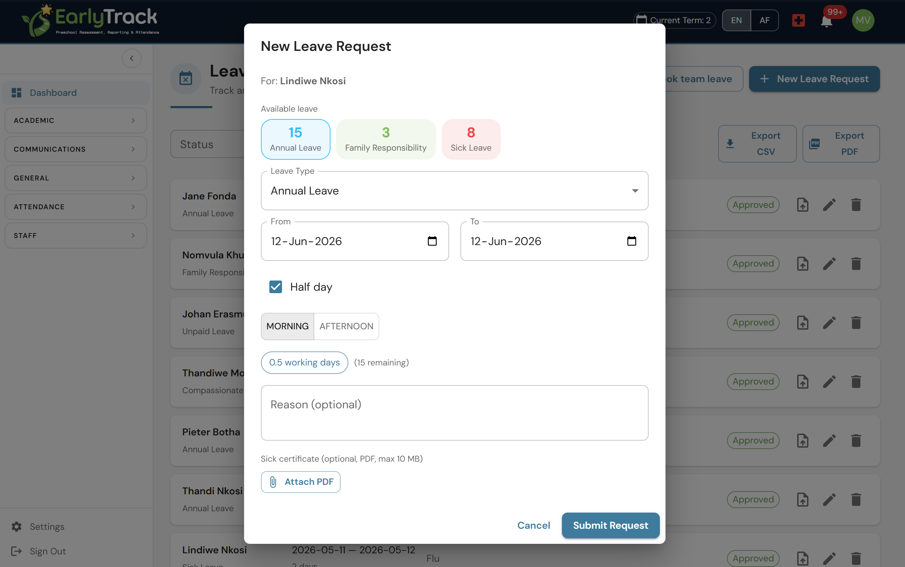Click the Current Term: 2 chip
Screen dimensions: 905x567
(x=674, y=20)
